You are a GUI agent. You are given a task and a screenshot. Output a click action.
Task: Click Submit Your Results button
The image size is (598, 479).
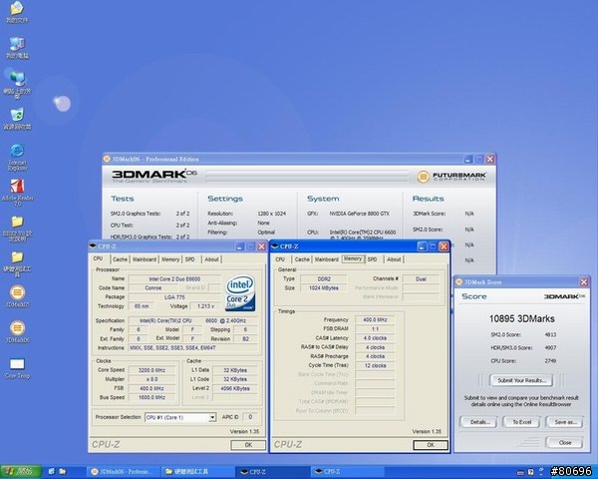(521, 380)
